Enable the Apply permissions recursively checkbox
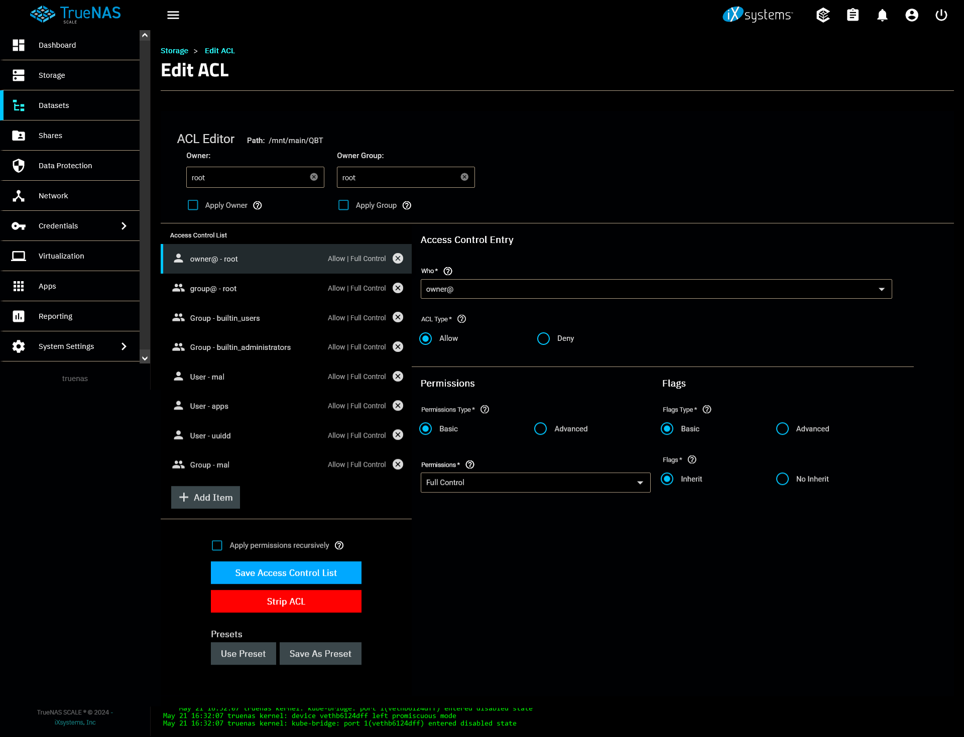964x737 pixels. point(217,545)
